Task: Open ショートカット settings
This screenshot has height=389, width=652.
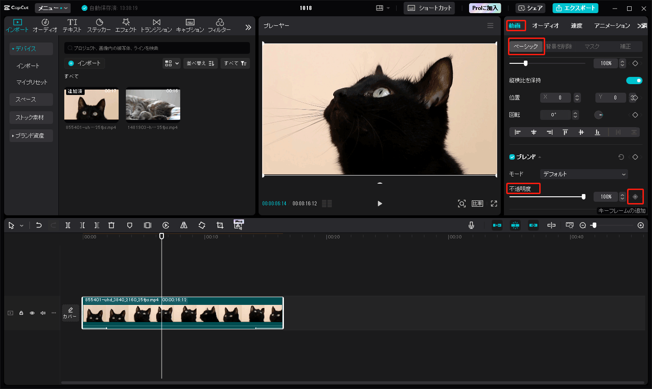Action: (x=429, y=8)
